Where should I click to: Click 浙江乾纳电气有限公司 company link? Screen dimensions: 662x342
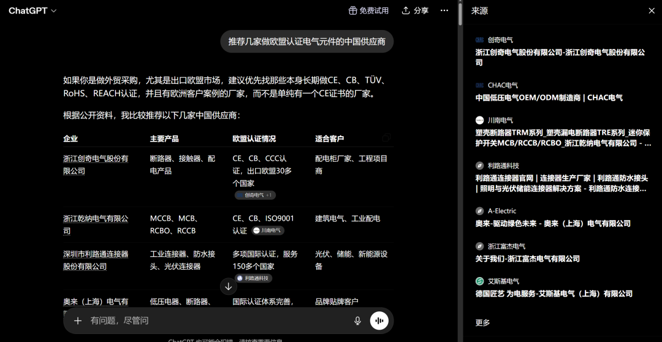point(96,224)
